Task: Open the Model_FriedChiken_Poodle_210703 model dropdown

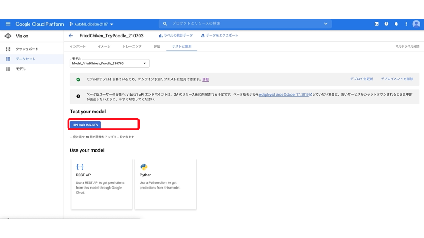Action: 110,63
